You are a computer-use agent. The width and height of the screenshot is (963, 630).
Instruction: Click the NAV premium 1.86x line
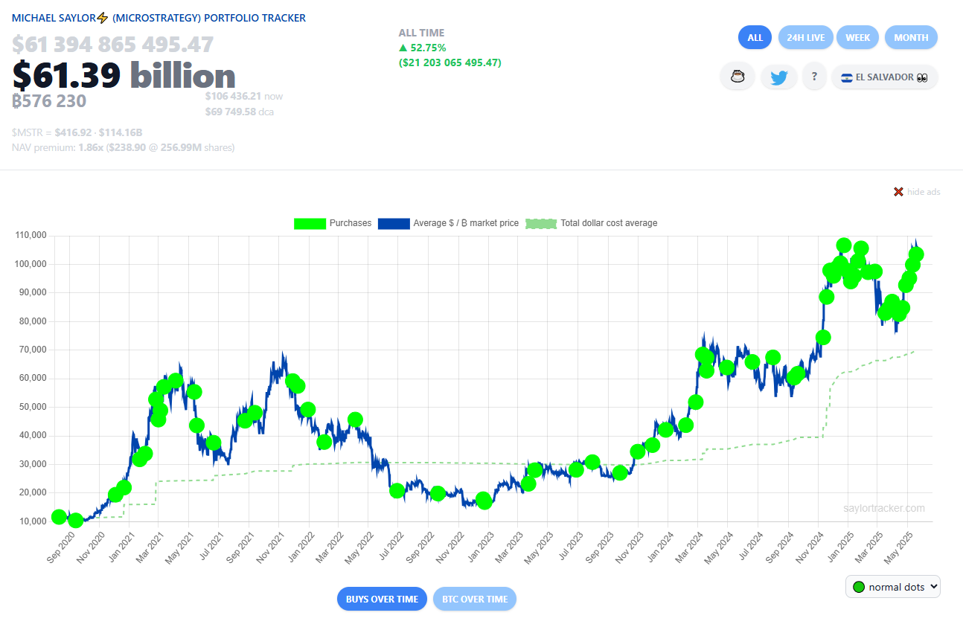tap(124, 147)
